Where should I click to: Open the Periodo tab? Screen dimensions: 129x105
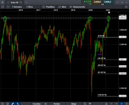tap(57, 104)
